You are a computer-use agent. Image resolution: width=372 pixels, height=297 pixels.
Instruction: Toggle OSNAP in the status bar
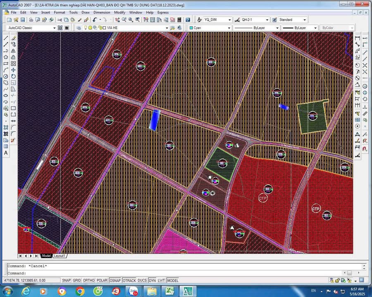(115, 280)
